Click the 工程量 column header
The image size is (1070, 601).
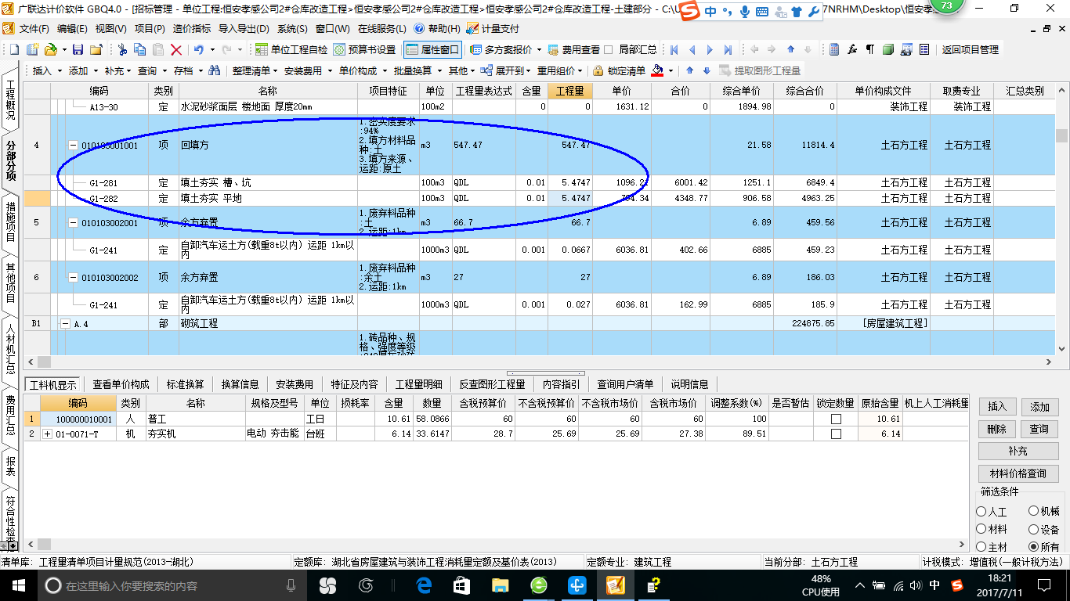(x=570, y=91)
